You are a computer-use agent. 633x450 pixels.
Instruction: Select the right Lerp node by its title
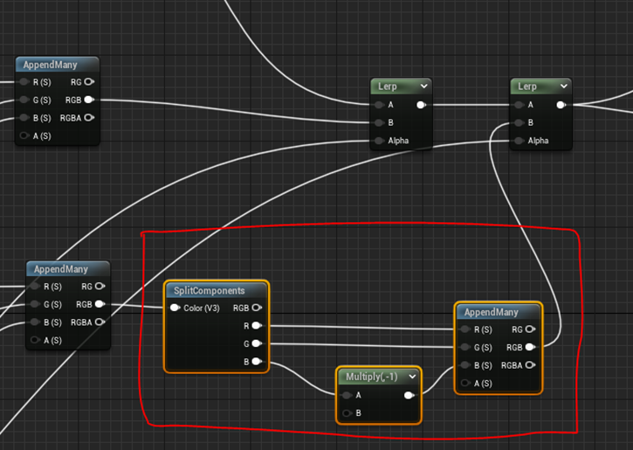coord(527,87)
